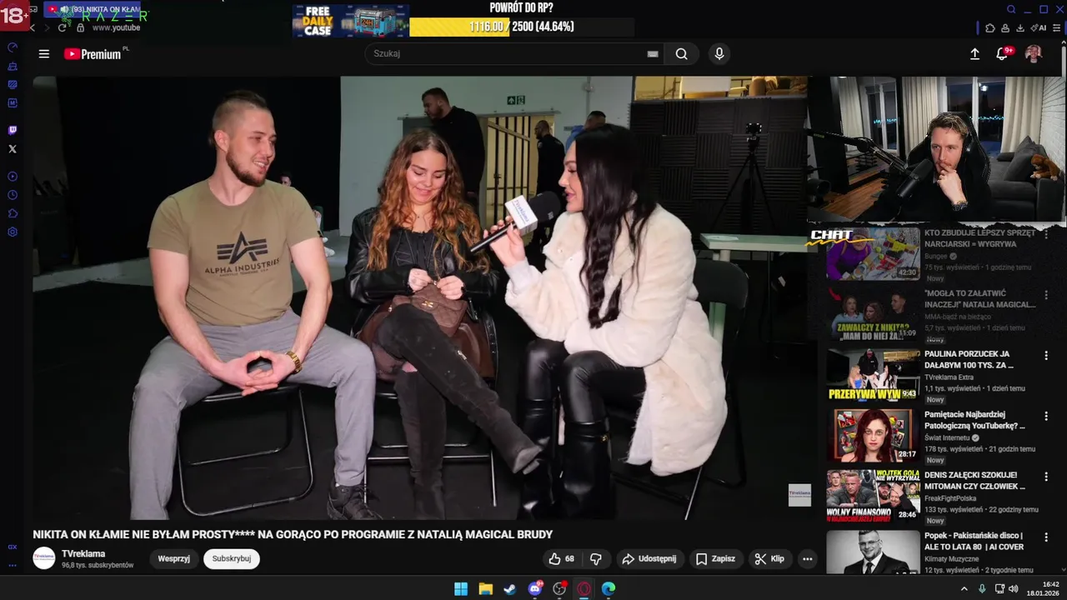Screen dimensions: 1067x600
Task: Open Steam from the taskbar
Action: pyautogui.click(x=510, y=589)
